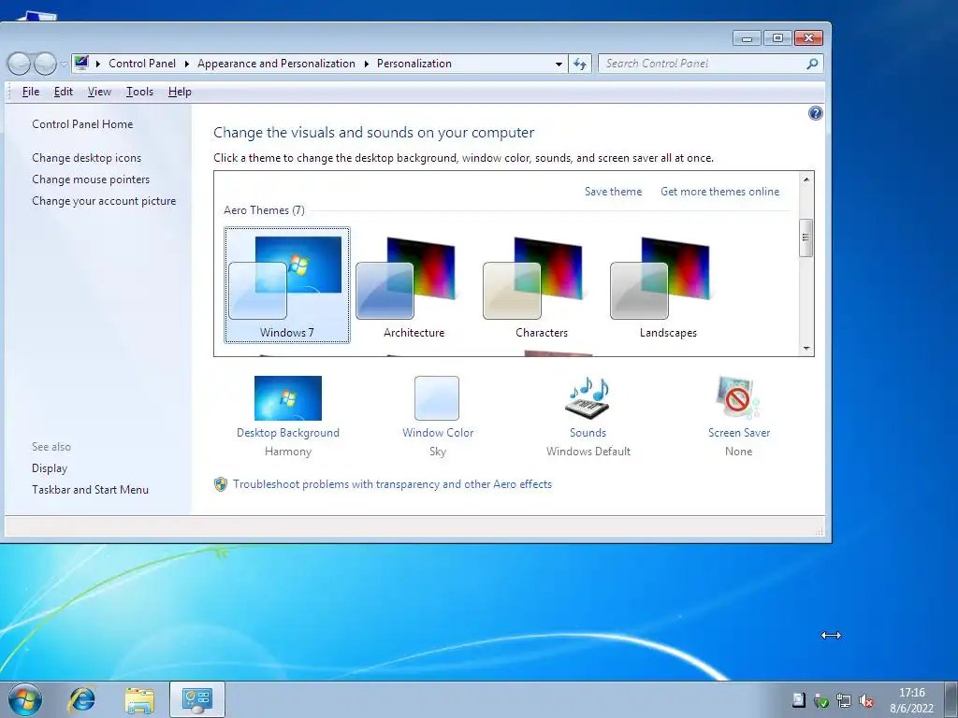The width and height of the screenshot is (958, 718).
Task: Click the Personalization taskbar button
Action: [197, 699]
